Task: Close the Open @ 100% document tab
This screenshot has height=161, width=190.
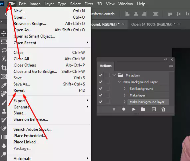Action: 179,24
